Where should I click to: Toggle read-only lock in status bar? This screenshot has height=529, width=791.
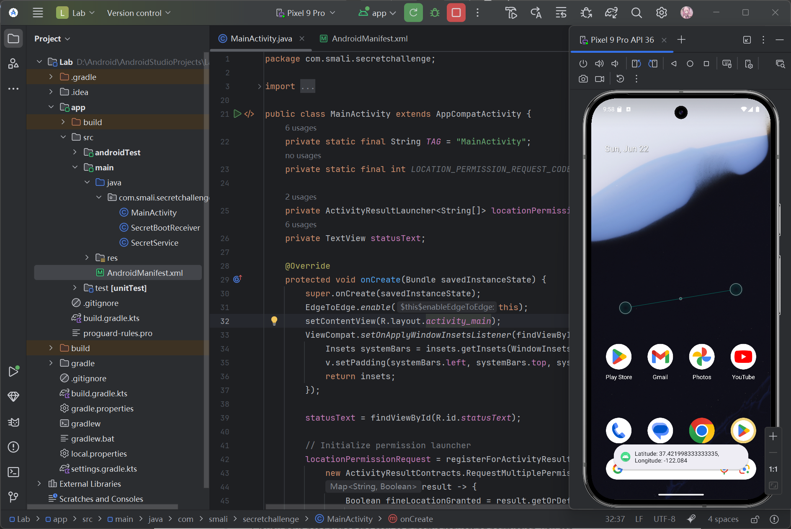pos(755,519)
